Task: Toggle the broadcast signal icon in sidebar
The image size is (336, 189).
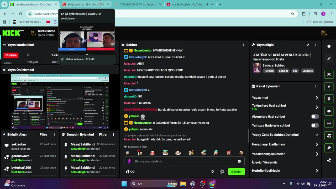Action: tap(329, 123)
